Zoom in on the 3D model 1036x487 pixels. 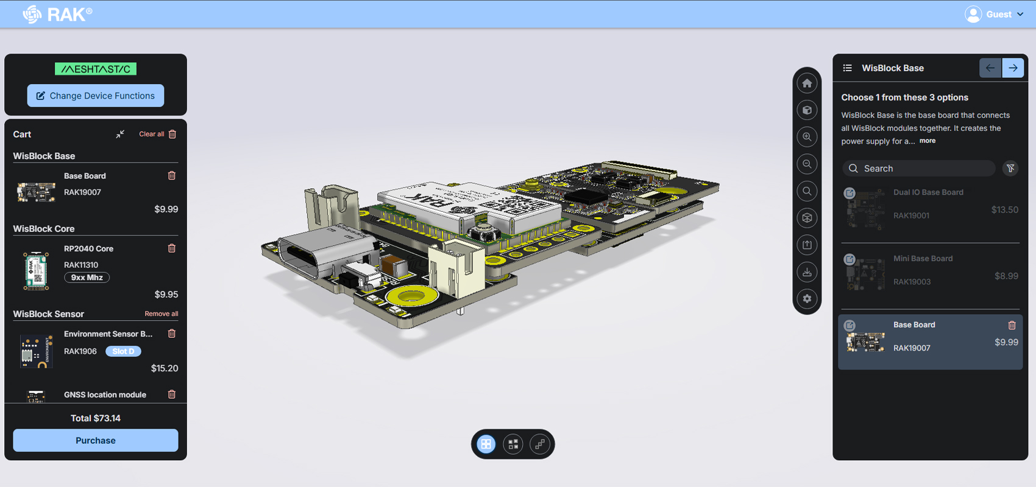(807, 137)
